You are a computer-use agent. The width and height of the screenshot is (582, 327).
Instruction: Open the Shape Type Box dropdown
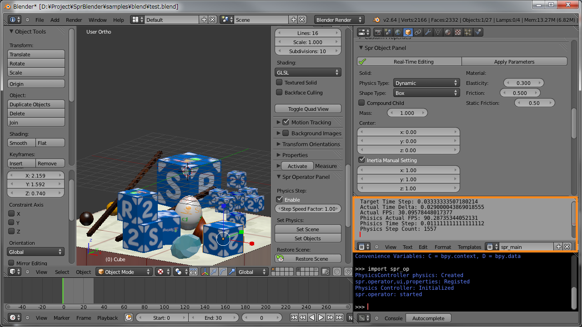pyautogui.click(x=426, y=93)
